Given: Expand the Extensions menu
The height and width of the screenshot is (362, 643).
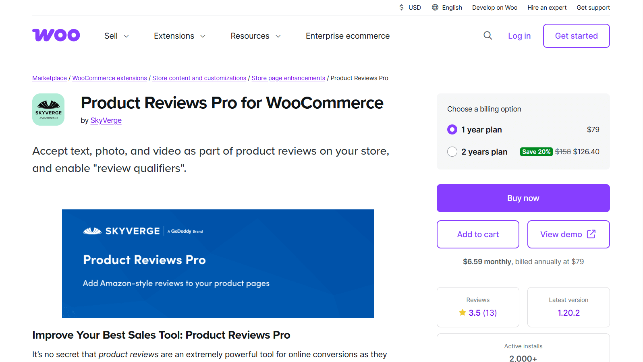Looking at the screenshot, I should [x=179, y=36].
